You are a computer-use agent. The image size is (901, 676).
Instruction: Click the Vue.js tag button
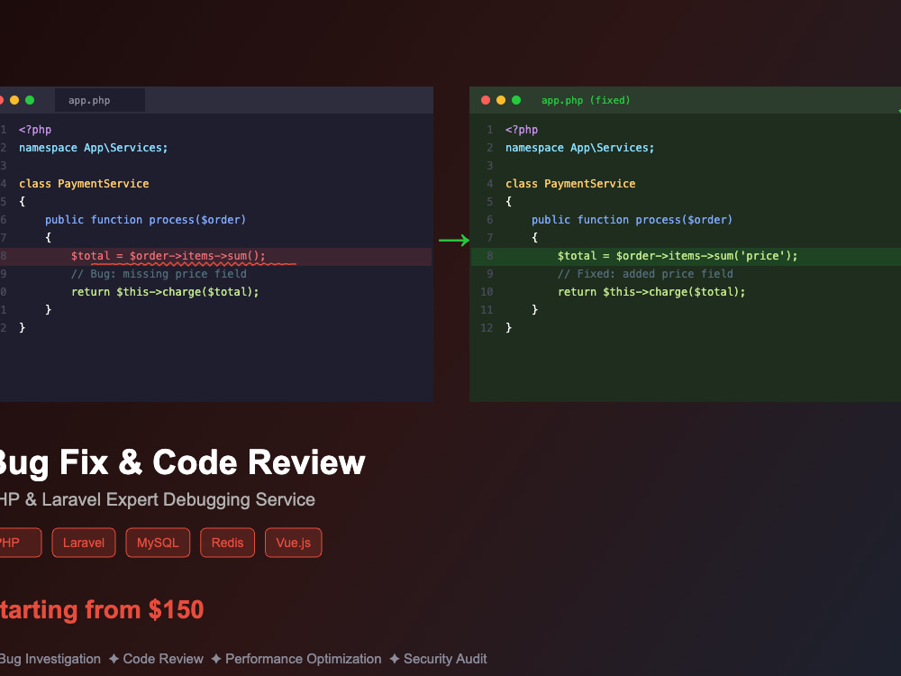[293, 543]
